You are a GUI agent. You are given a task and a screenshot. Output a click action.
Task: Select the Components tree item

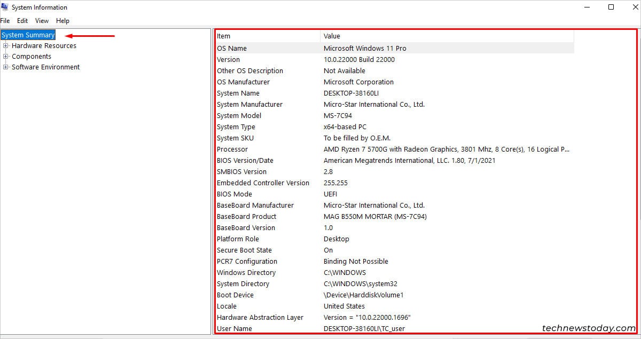coord(32,57)
